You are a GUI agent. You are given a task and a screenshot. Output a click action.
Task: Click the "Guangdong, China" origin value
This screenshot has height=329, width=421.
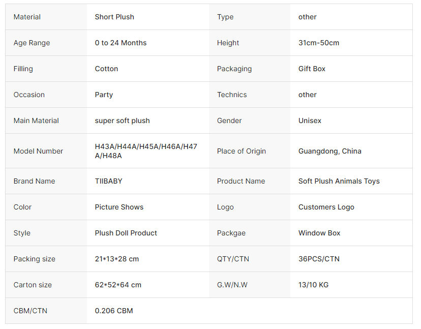click(329, 151)
